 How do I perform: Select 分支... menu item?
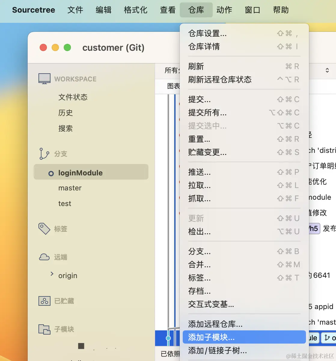[x=244, y=251]
